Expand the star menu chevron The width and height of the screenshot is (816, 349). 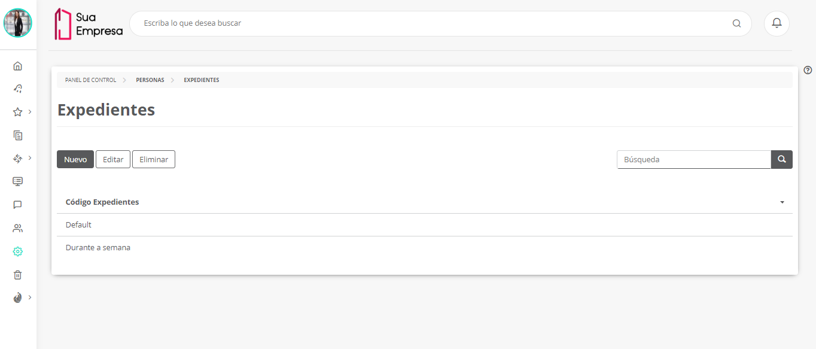point(30,111)
